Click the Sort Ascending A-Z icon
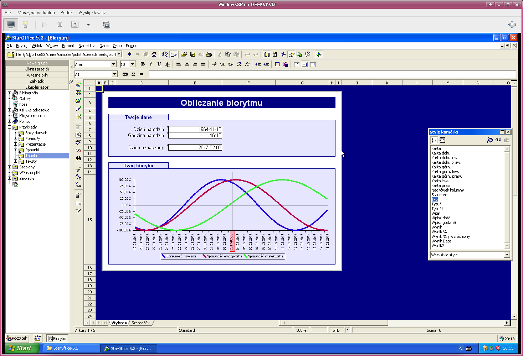The image size is (523, 356). click(x=78, y=177)
